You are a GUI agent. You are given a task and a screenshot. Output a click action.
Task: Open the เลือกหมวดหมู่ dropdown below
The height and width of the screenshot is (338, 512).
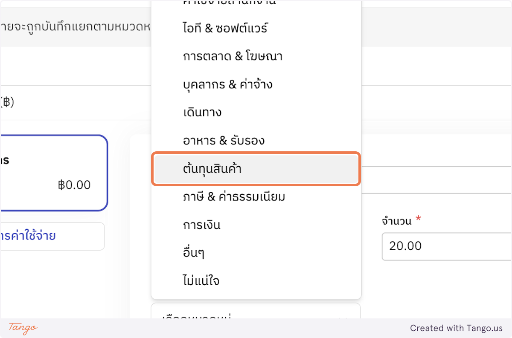256,315
